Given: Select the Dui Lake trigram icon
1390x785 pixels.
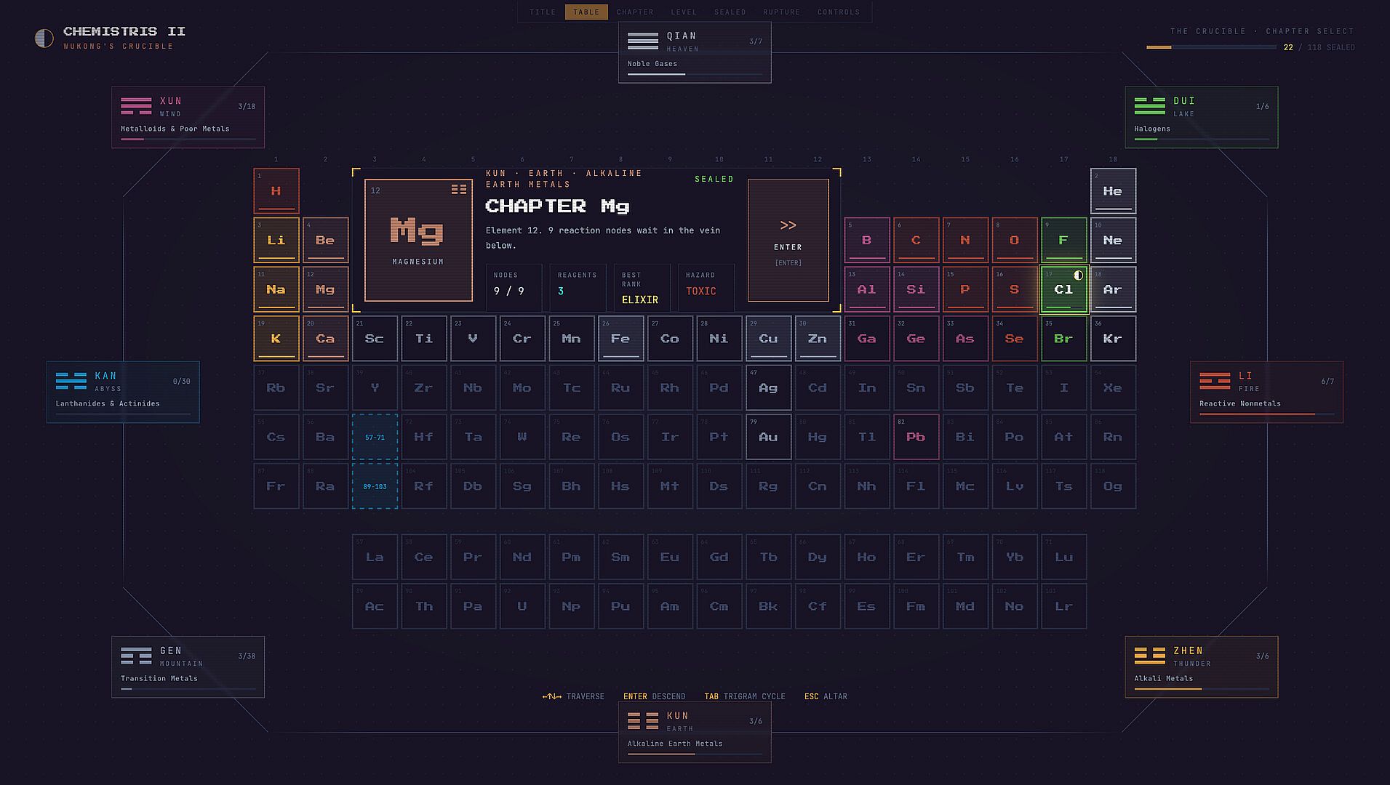Looking at the screenshot, I should point(1150,106).
